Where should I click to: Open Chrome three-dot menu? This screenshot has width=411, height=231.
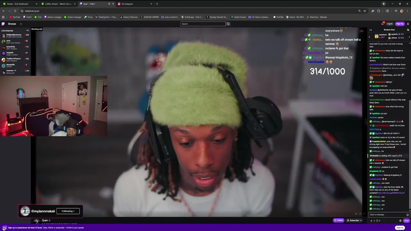(x=408, y=11)
